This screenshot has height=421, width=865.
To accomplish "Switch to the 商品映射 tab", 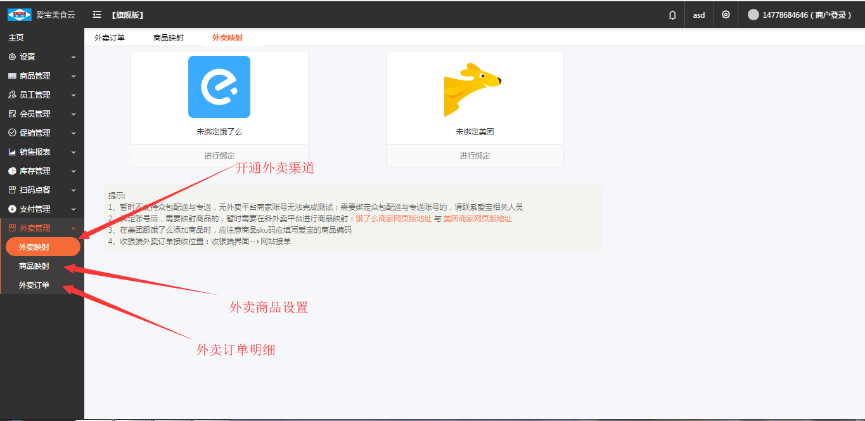I will point(169,38).
